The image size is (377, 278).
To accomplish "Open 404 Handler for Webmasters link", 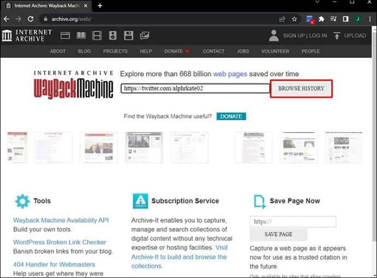I will 54,264.
